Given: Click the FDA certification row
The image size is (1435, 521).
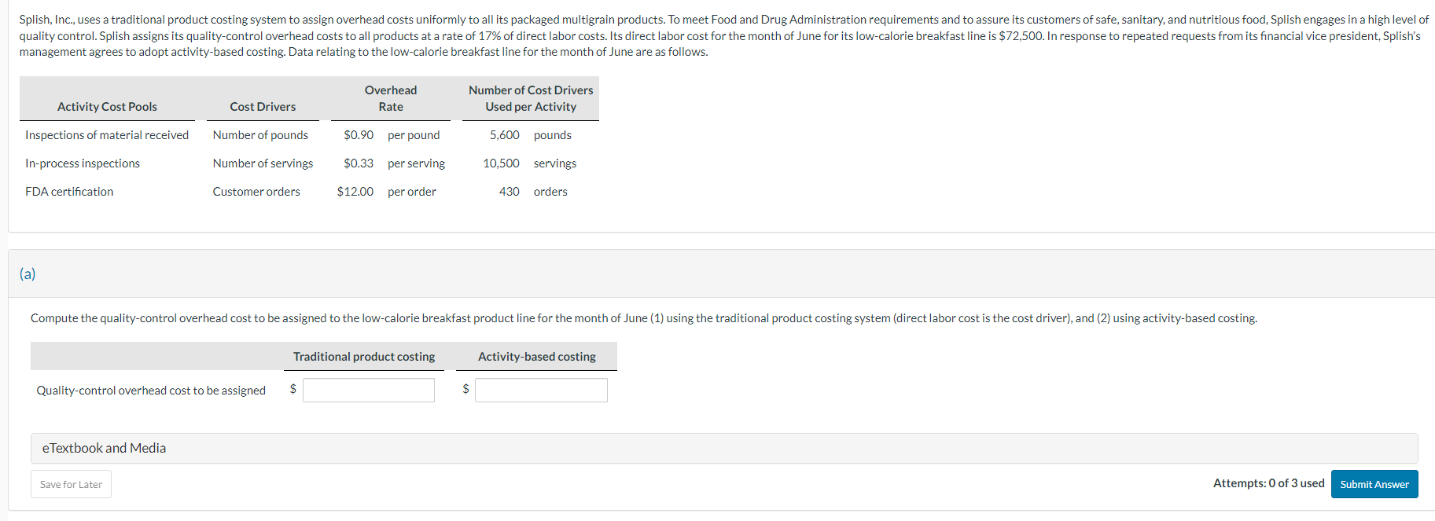Looking at the screenshot, I should coord(69,191).
